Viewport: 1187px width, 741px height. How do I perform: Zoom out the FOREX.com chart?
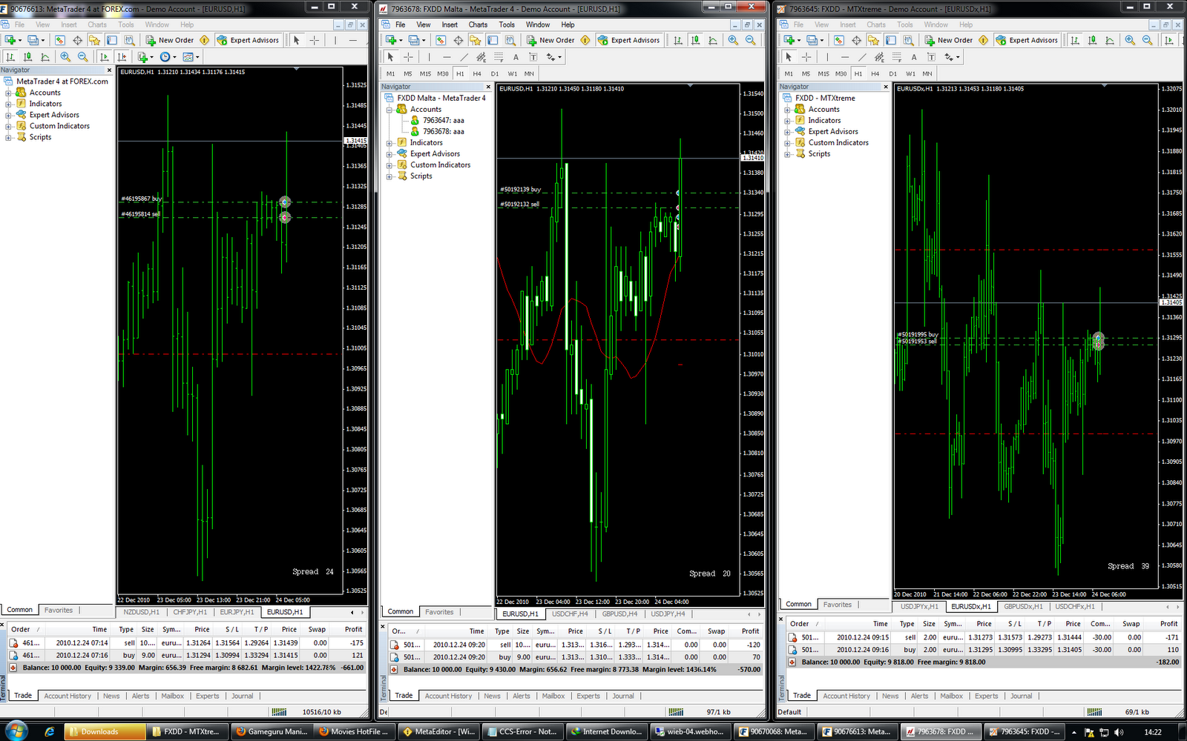(83, 57)
